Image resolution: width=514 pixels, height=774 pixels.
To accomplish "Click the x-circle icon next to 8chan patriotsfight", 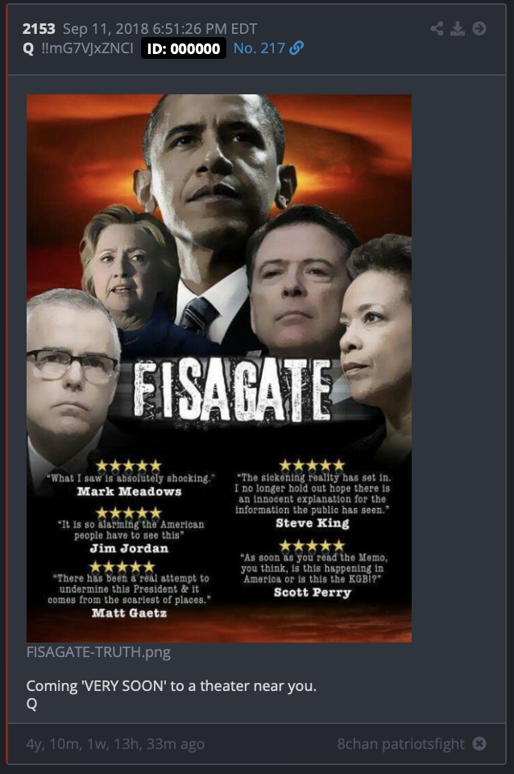I will click(479, 743).
